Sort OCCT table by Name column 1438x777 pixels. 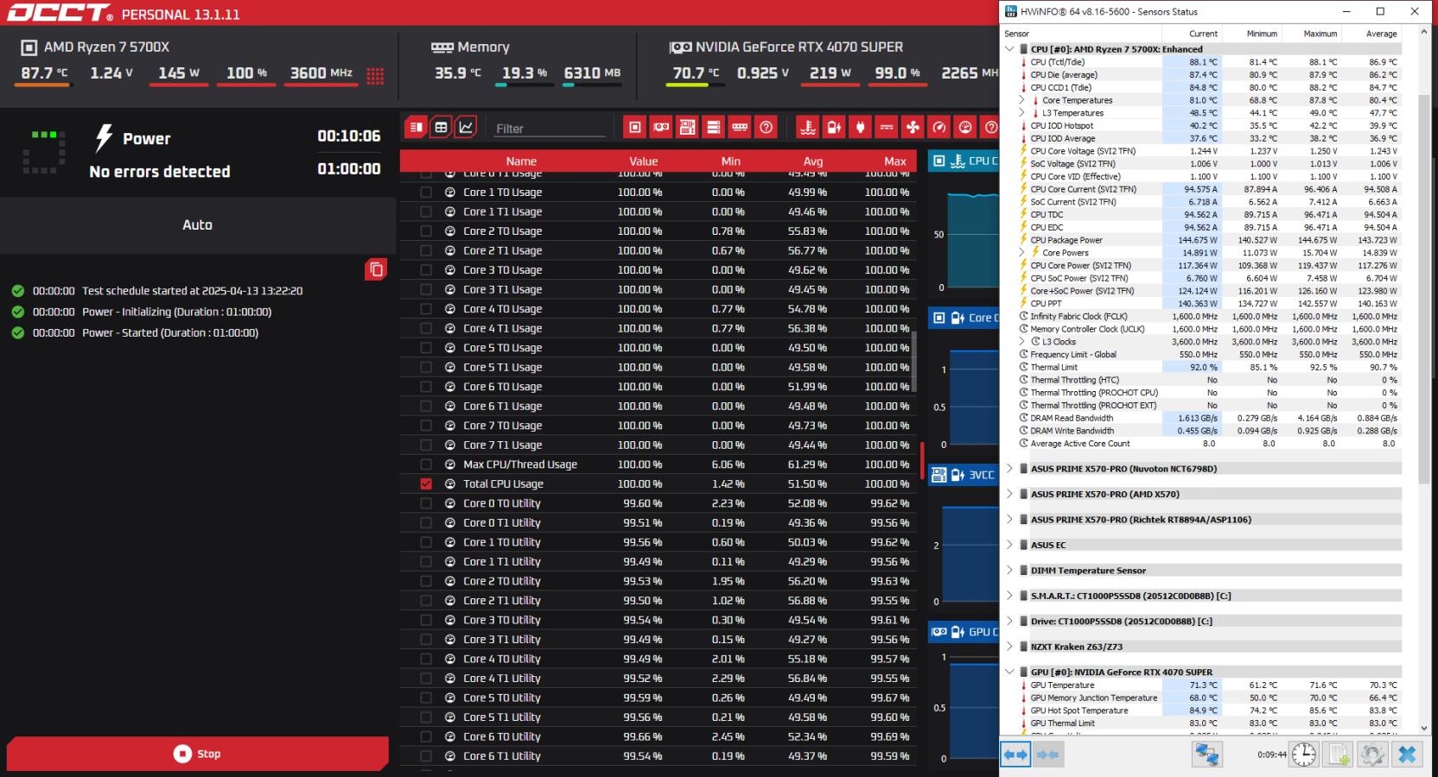click(x=521, y=161)
